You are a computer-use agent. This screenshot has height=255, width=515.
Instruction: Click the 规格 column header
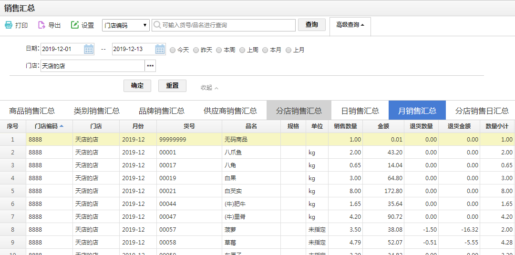coord(293,126)
